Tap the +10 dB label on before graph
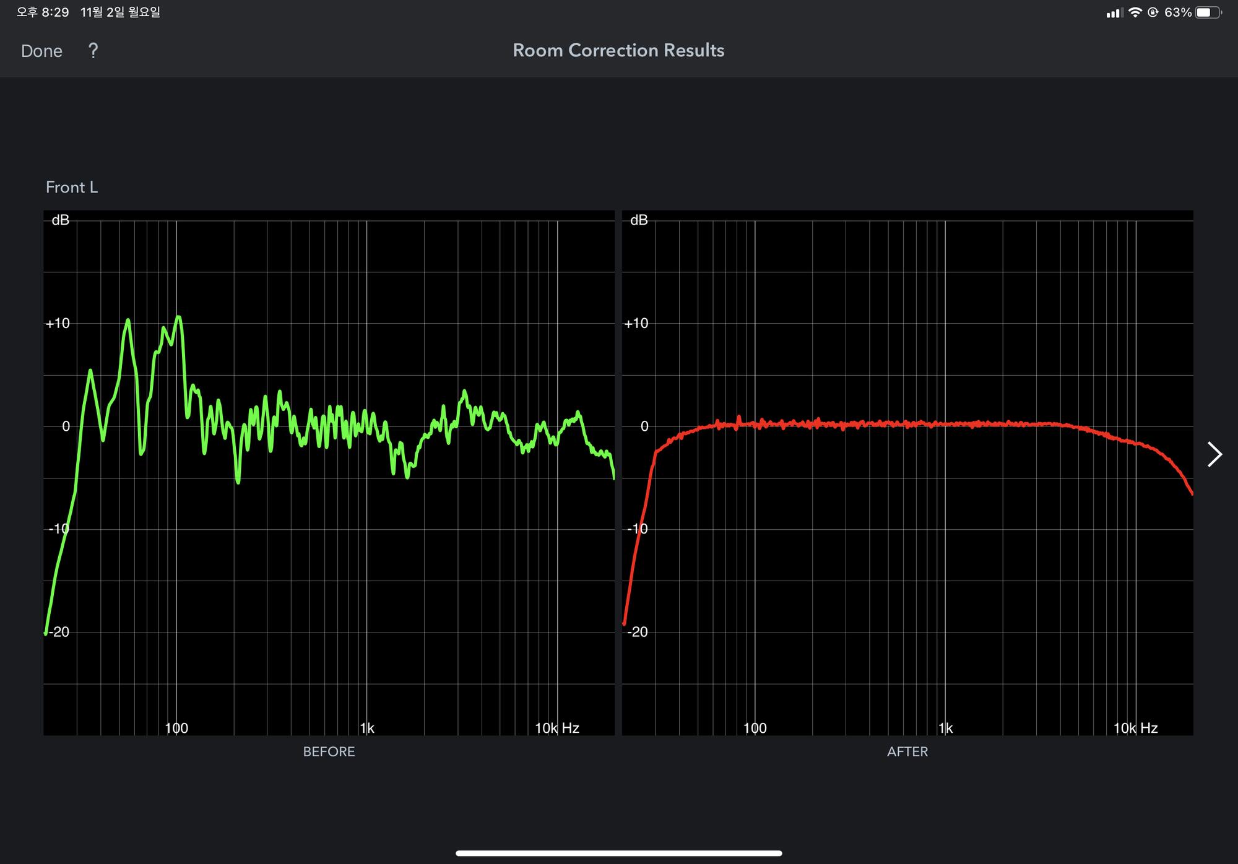Viewport: 1238px width, 864px height. coord(58,323)
